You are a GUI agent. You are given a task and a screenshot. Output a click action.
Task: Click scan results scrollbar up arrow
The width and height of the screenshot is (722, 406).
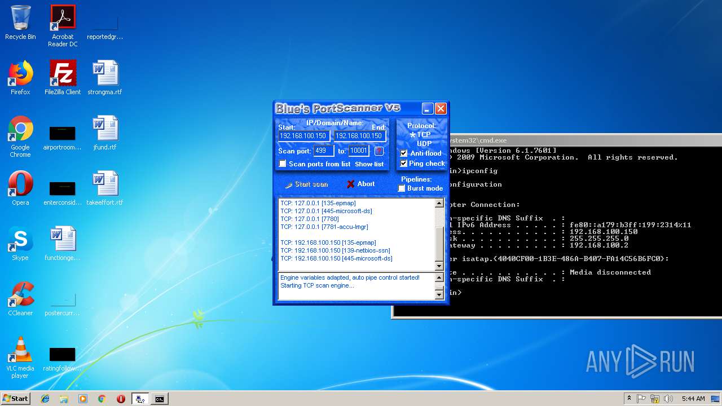(439, 204)
